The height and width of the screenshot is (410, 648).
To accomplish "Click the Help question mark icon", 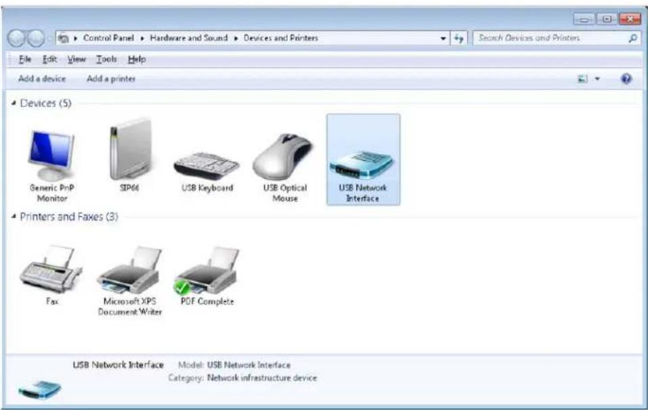I will 626,78.
